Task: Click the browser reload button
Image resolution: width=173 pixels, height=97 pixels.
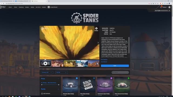Action: (4, 4)
